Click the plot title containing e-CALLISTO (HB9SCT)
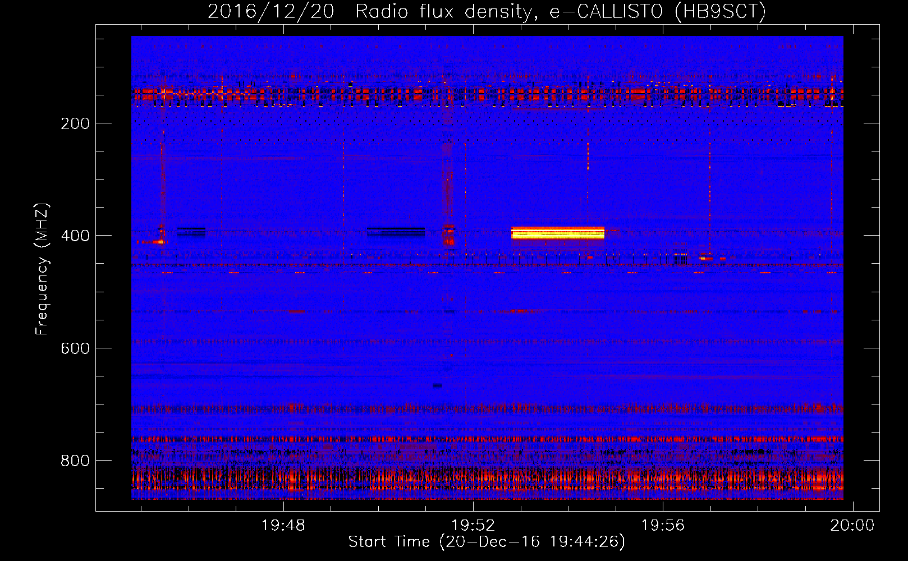 point(487,11)
